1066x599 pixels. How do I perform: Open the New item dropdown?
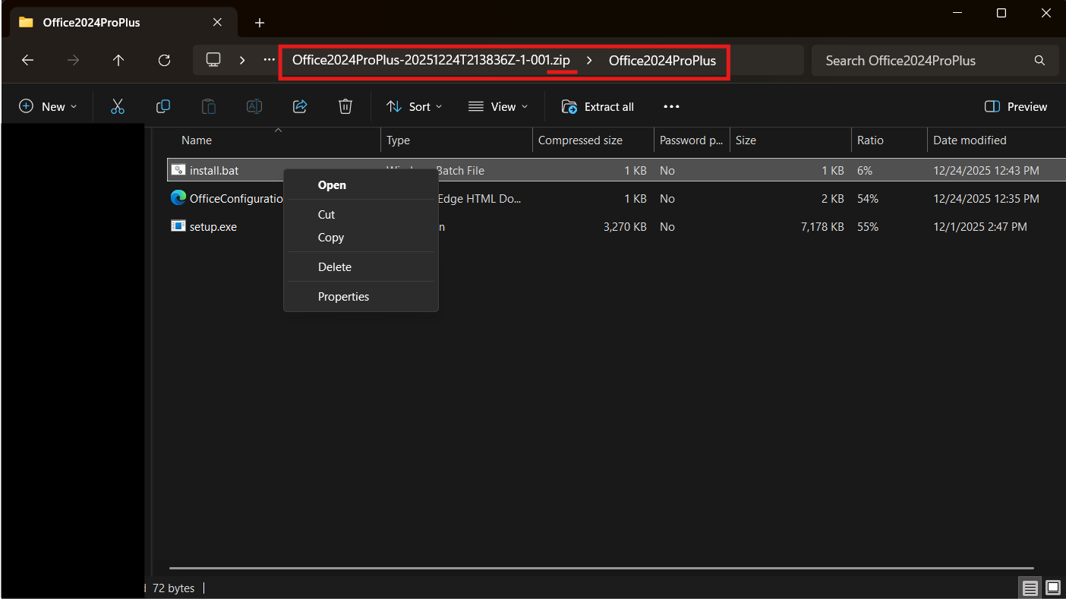[x=48, y=107]
